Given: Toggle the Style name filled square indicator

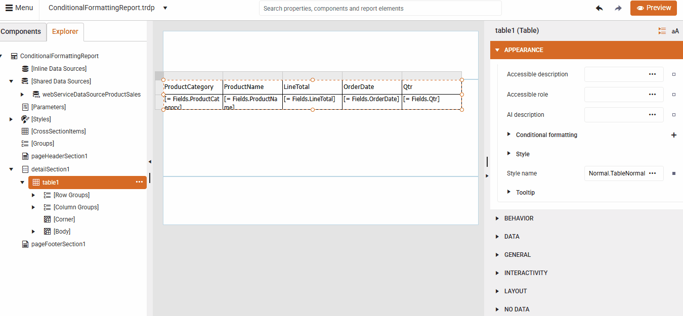Looking at the screenshot, I should (x=673, y=173).
